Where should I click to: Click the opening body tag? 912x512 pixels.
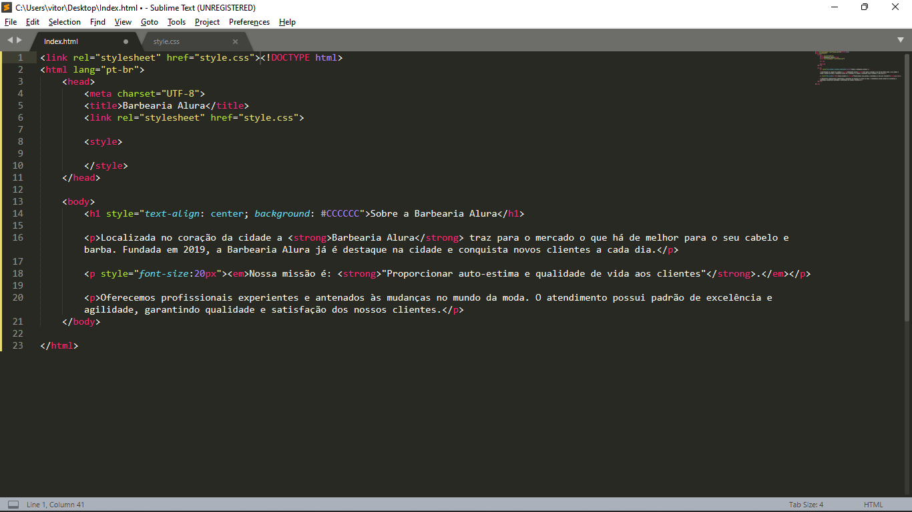click(x=78, y=201)
